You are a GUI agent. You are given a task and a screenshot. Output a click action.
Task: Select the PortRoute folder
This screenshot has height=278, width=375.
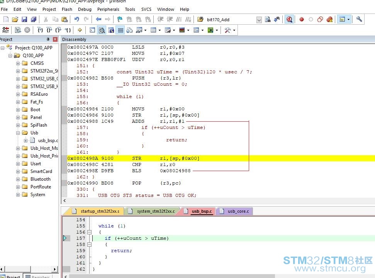(41, 187)
